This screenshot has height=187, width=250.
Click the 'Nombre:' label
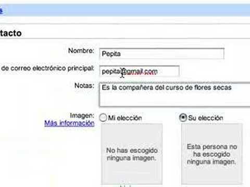[81, 51]
